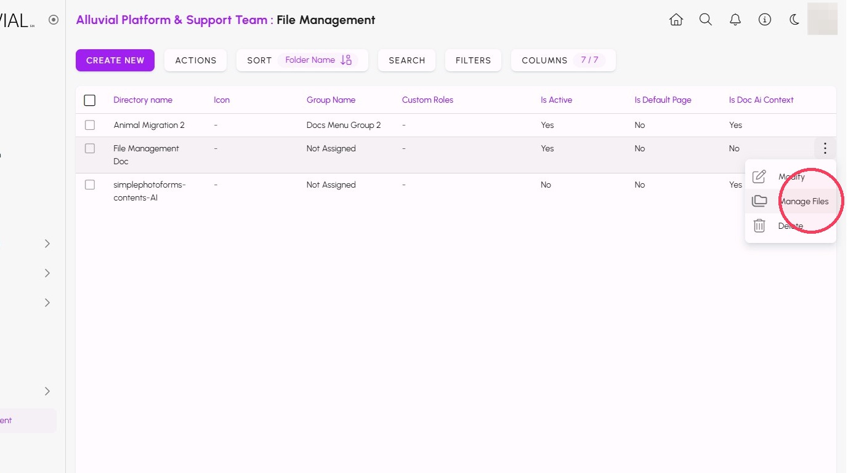Open the notifications bell
Viewport: 848px width, 473px height.
(735, 20)
